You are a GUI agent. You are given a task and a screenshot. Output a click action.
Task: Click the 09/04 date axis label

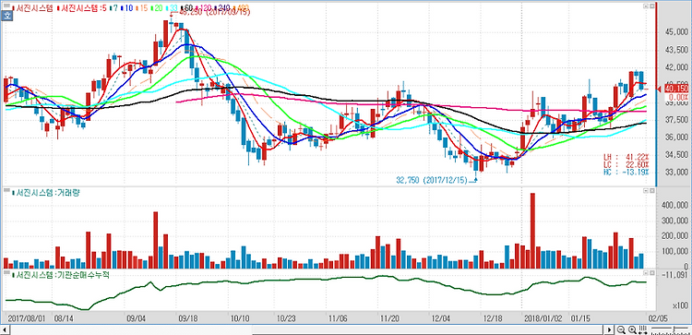(x=136, y=317)
